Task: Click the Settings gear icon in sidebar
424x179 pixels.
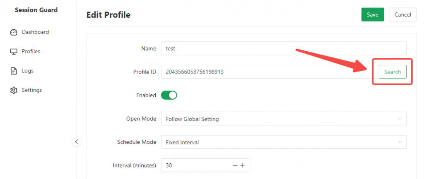Action: (14, 90)
